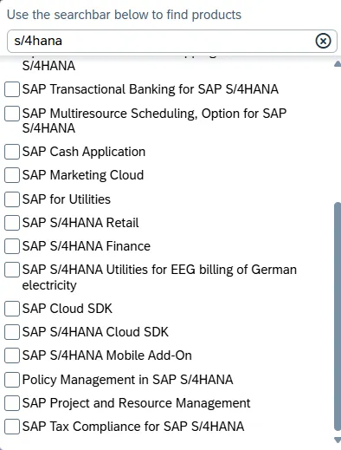Check the SAP S/4HANA Retail box

(12, 223)
